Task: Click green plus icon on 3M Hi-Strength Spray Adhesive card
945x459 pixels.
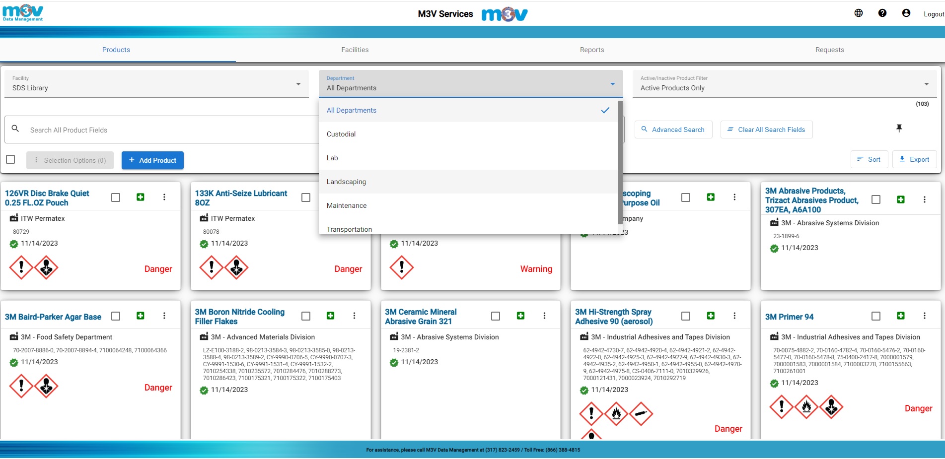Action: [x=711, y=316]
